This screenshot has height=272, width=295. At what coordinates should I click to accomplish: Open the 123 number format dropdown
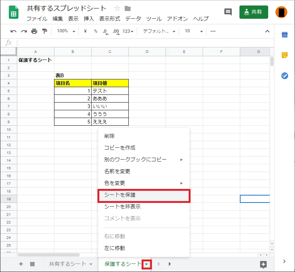pyautogui.click(x=128, y=31)
